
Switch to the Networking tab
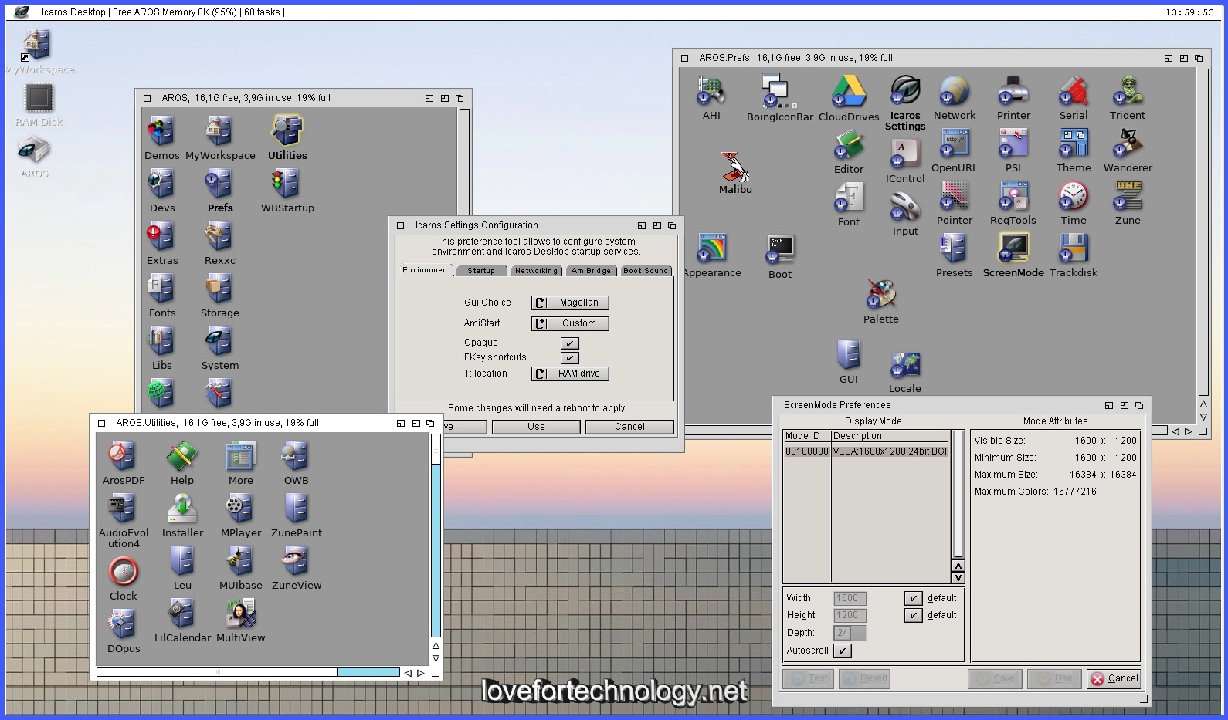[536, 271]
